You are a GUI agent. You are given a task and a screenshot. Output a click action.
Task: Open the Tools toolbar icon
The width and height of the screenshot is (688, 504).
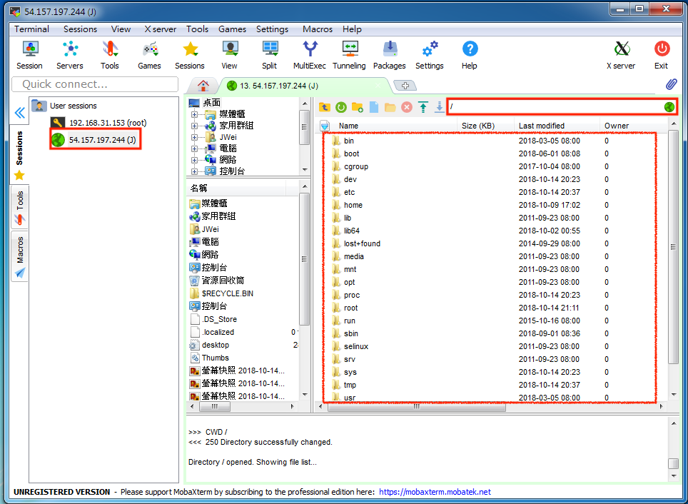tap(110, 55)
